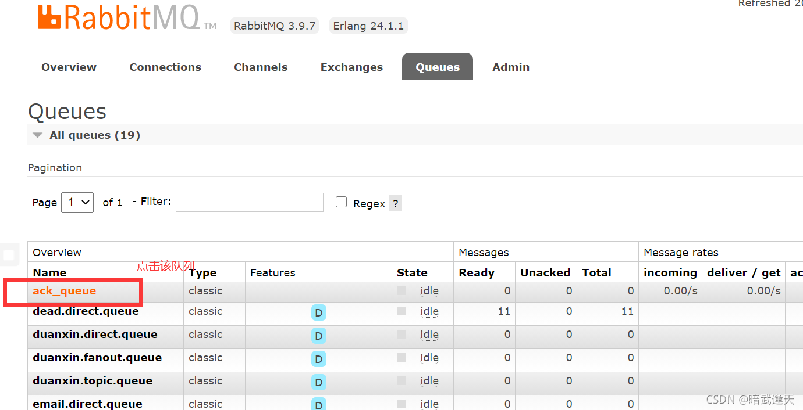Image resolution: width=803 pixels, height=410 pixels.
Task: Switch to the Overview tab
Action: click(69, 67)
